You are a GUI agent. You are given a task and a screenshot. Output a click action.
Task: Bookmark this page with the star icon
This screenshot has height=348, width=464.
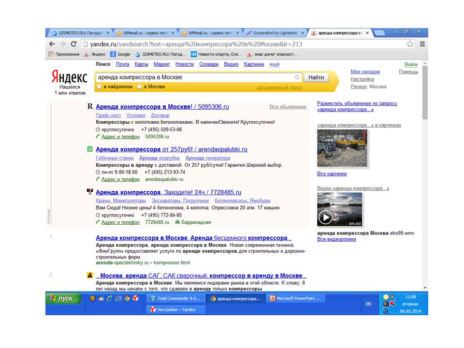pyautogui.click(x=410, y=44)
